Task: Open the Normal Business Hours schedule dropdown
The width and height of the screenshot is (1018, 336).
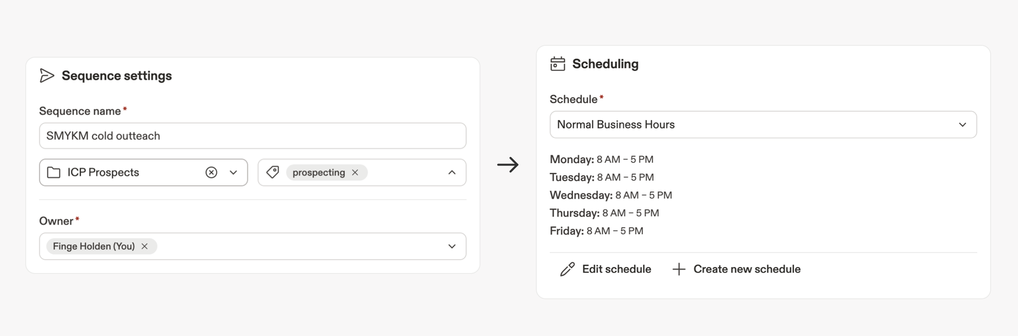Action: pos(962,125)
